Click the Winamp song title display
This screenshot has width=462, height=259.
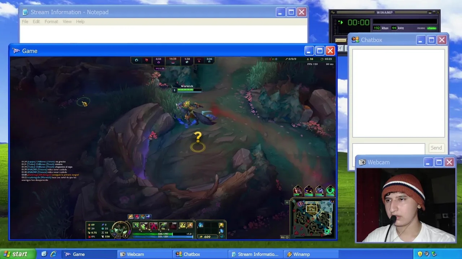tap(405, 21)
